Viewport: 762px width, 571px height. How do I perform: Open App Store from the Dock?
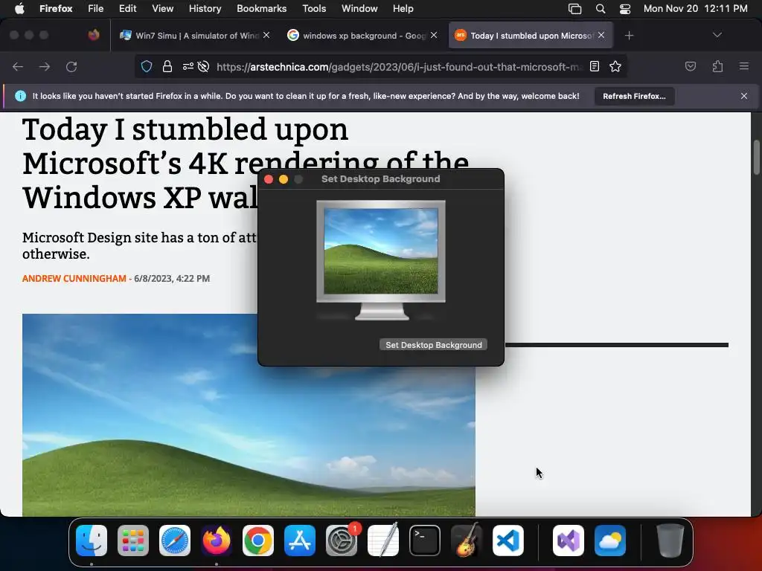point(300,541)
